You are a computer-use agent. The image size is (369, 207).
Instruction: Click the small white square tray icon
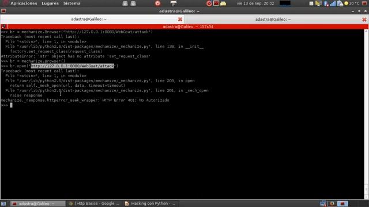click(311, 3)
